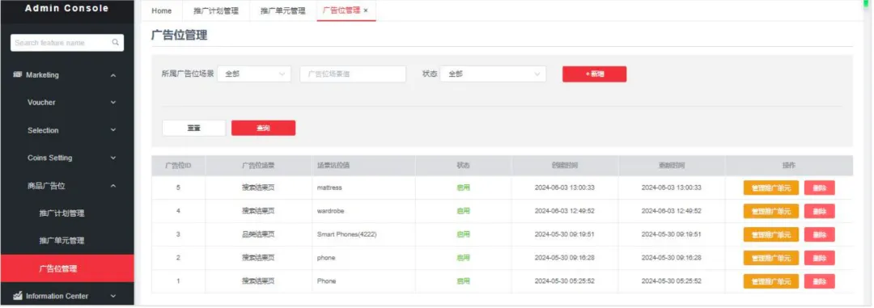Click the Marketing menu icon
Screen dimensions: 874x308
click(x=17, y=74)
